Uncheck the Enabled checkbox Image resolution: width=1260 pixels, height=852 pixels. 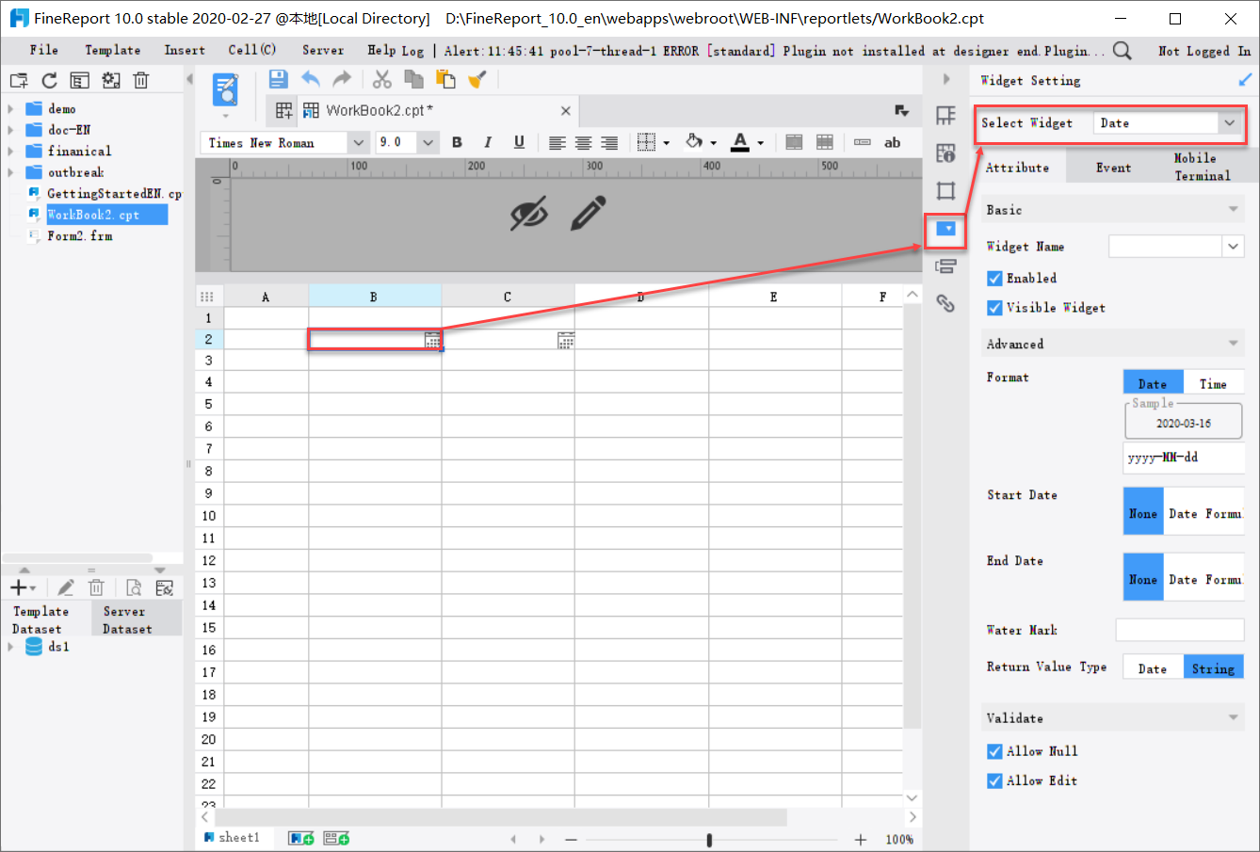[x=994, y=279]
